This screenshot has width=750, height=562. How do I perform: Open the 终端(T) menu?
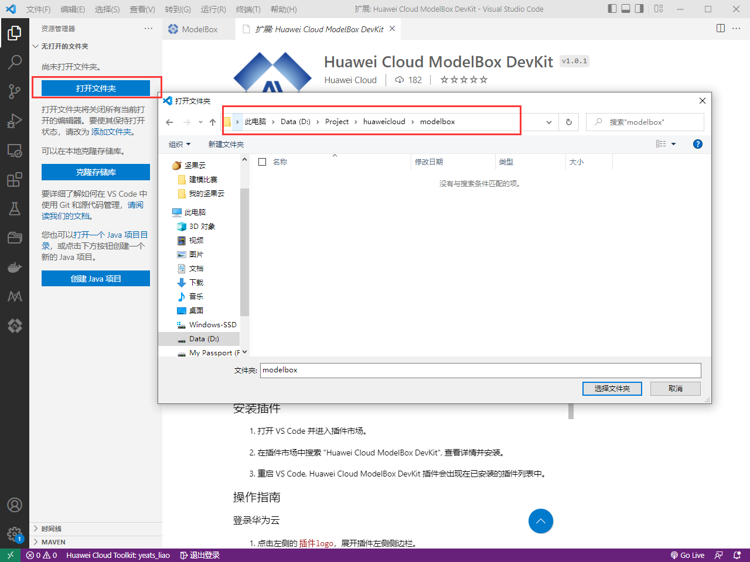(x=248, y=9)
